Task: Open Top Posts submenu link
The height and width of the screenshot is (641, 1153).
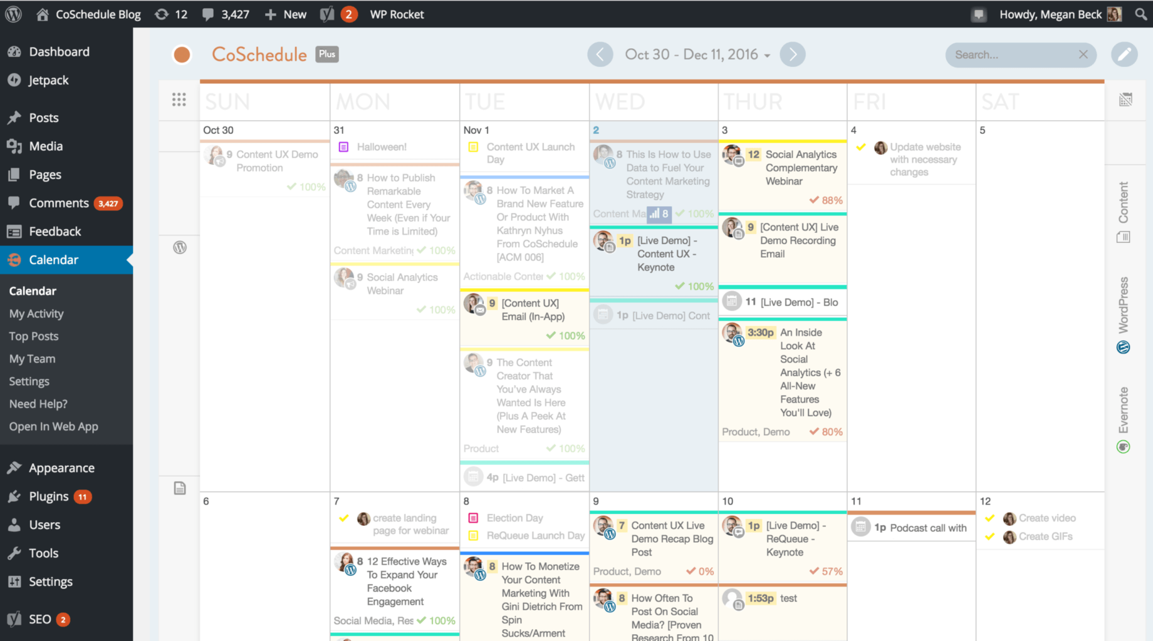Action: pyautogui.click(x=34, y=336)
